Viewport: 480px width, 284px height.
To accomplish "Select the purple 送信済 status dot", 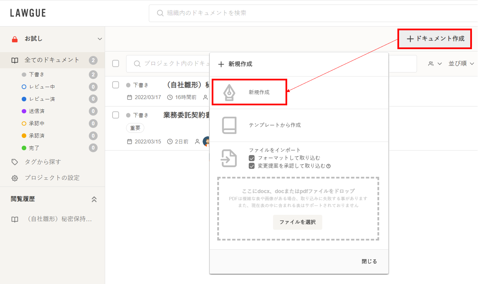I will tap(24, 111).
